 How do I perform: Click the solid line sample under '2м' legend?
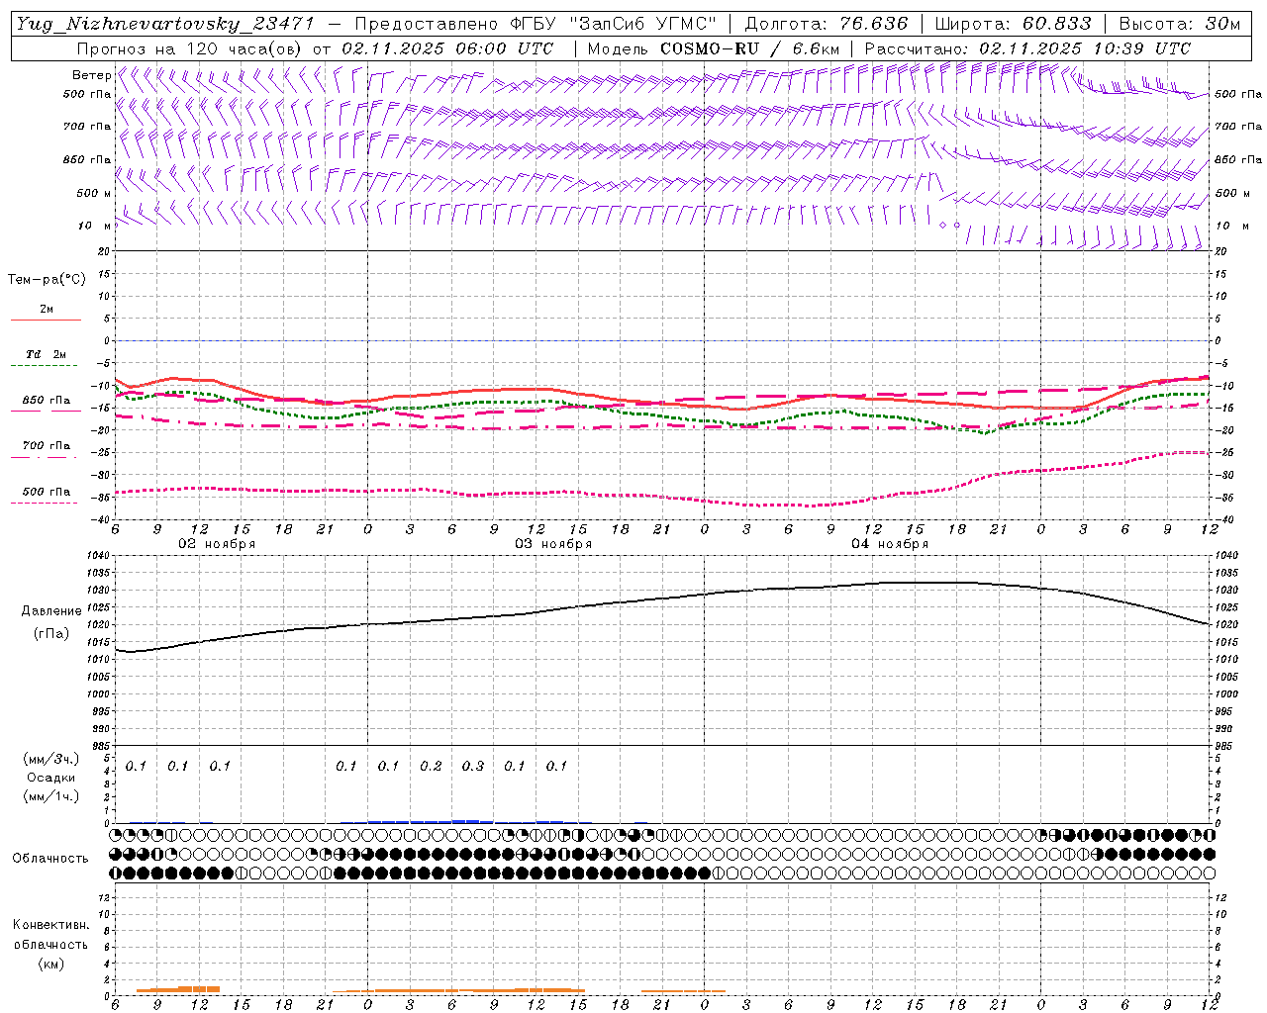pyautogui.click(x=46, y=321)
